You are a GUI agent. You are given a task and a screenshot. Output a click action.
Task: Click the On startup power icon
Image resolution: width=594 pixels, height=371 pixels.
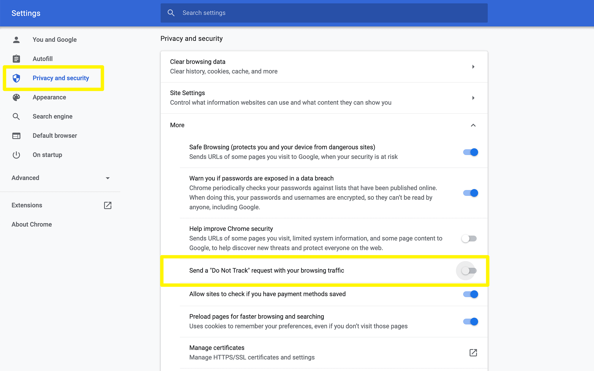(16, 155)
